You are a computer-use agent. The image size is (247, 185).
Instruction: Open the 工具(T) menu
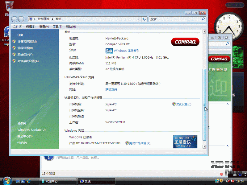(x=57, y=27)
